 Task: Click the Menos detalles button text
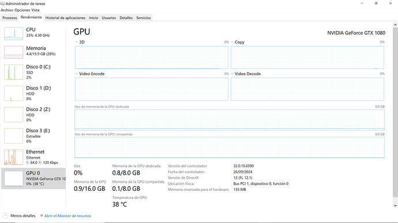[23, 216]
